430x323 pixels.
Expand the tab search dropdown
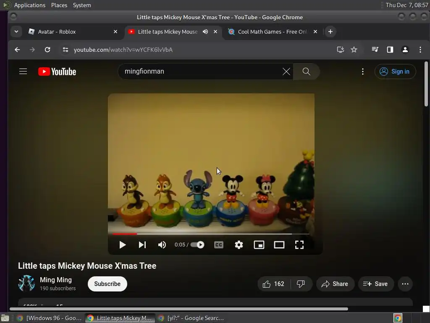click(16, 32)
